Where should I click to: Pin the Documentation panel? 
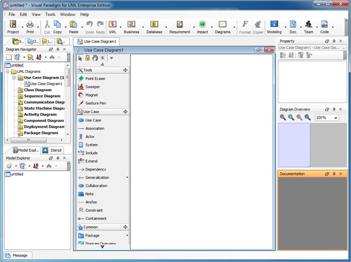334,174
